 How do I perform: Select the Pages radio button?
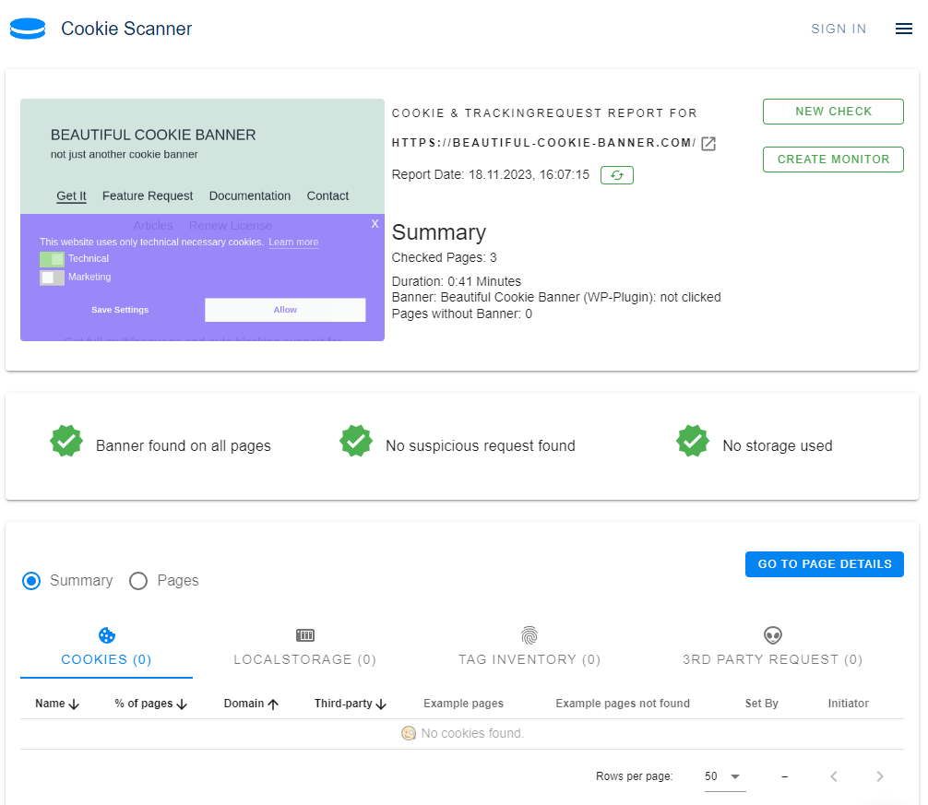138,580
